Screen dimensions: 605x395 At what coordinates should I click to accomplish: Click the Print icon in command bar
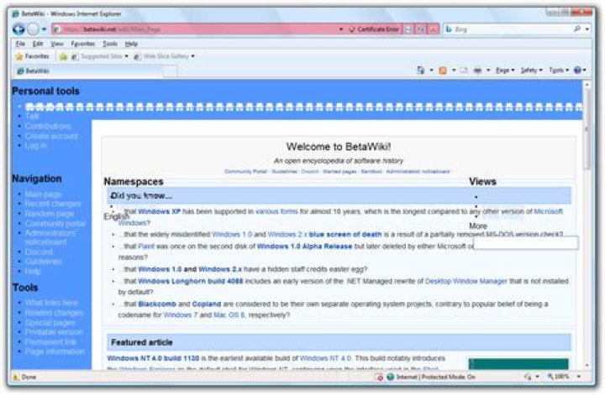[477, 70]
